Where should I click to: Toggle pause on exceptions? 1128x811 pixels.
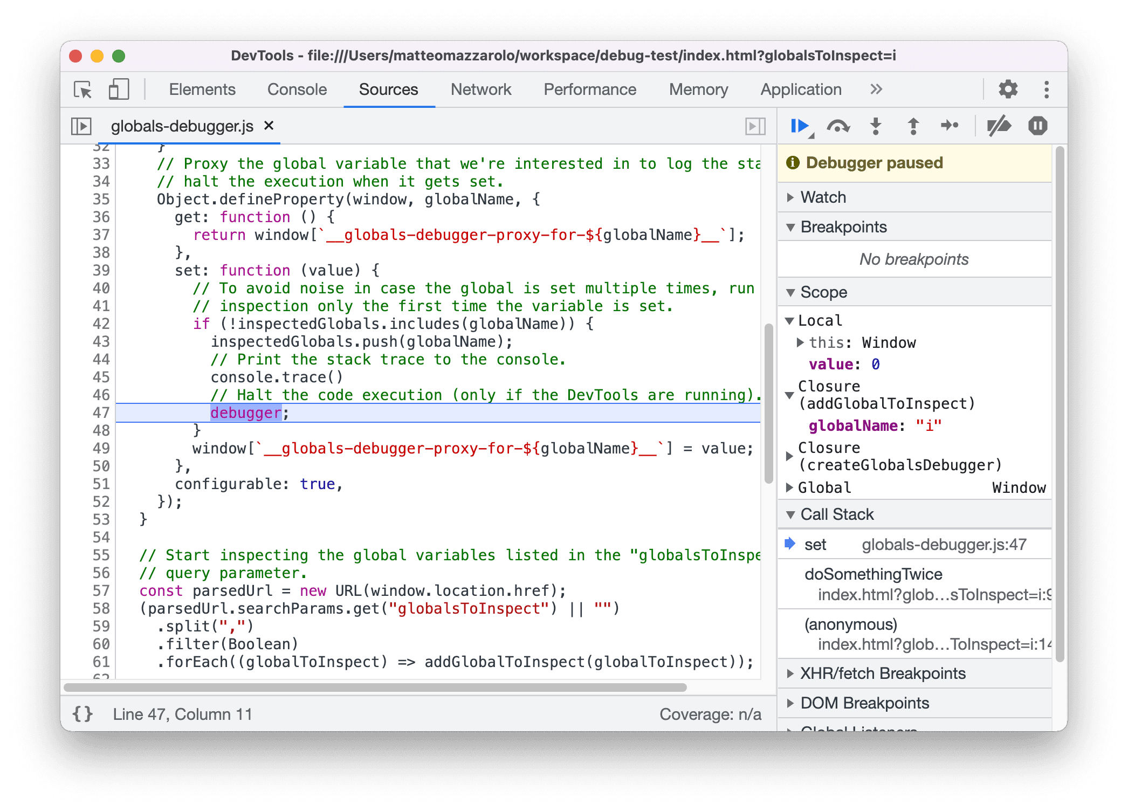click(1037, 126)
